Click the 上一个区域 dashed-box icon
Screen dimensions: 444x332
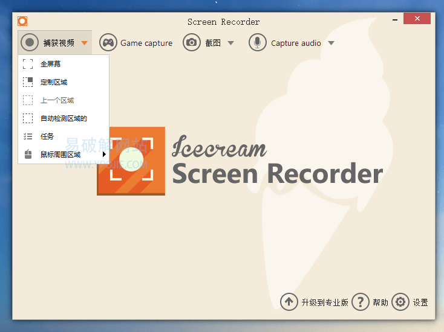[28, 100]
